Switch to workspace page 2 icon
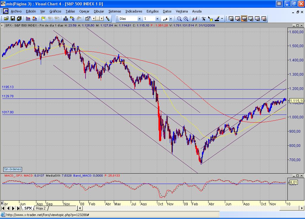The width and height of the screenshot is (305, 219). 237,19
